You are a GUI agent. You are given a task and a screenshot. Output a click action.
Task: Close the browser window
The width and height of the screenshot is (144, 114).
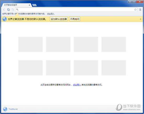pyautogui.click(x=140, y=2)
